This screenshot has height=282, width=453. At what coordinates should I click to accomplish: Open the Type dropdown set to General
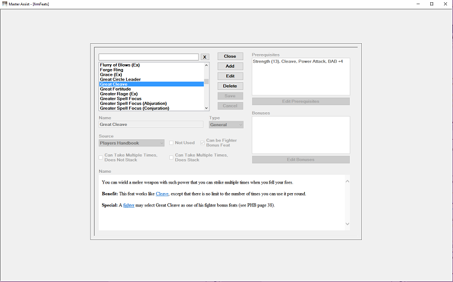[226, 125]
